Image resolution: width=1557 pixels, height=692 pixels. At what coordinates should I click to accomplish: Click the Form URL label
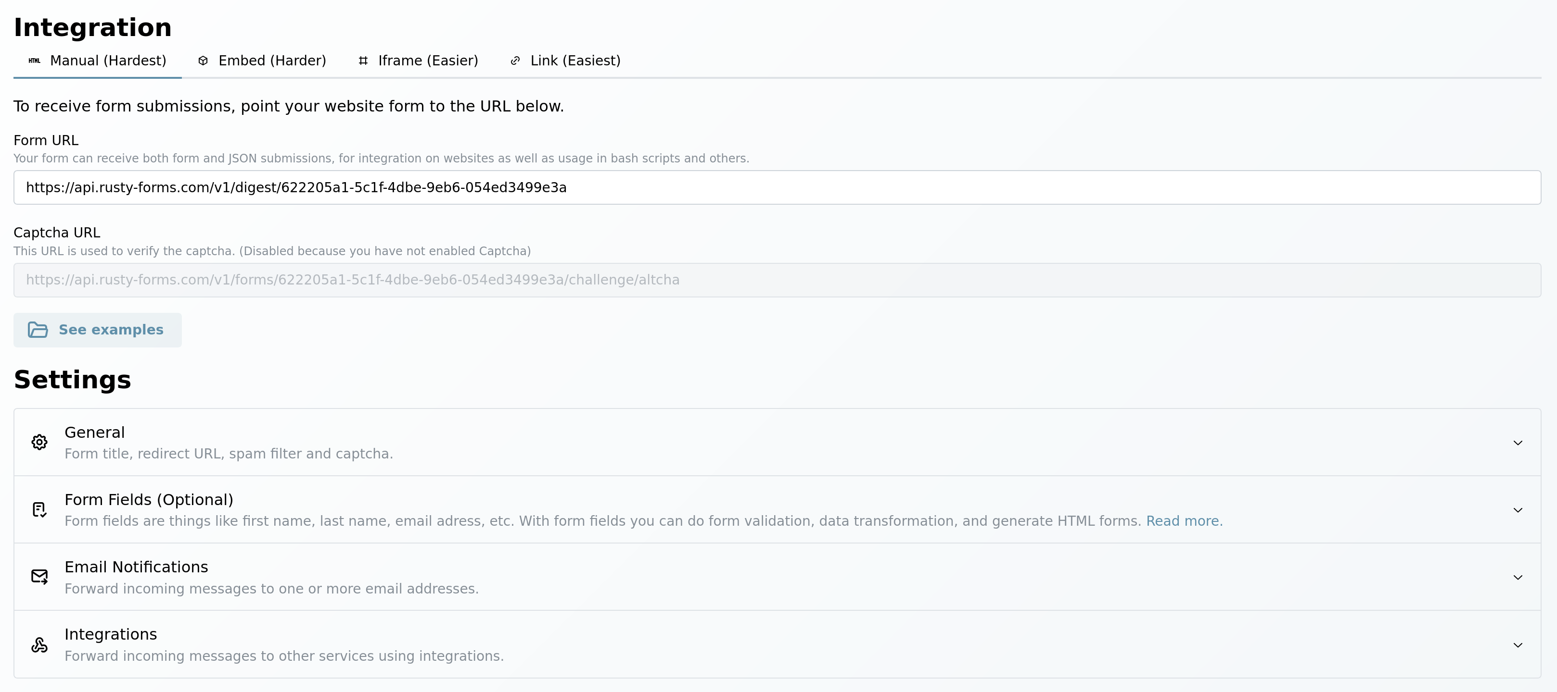tap(46, 140)
